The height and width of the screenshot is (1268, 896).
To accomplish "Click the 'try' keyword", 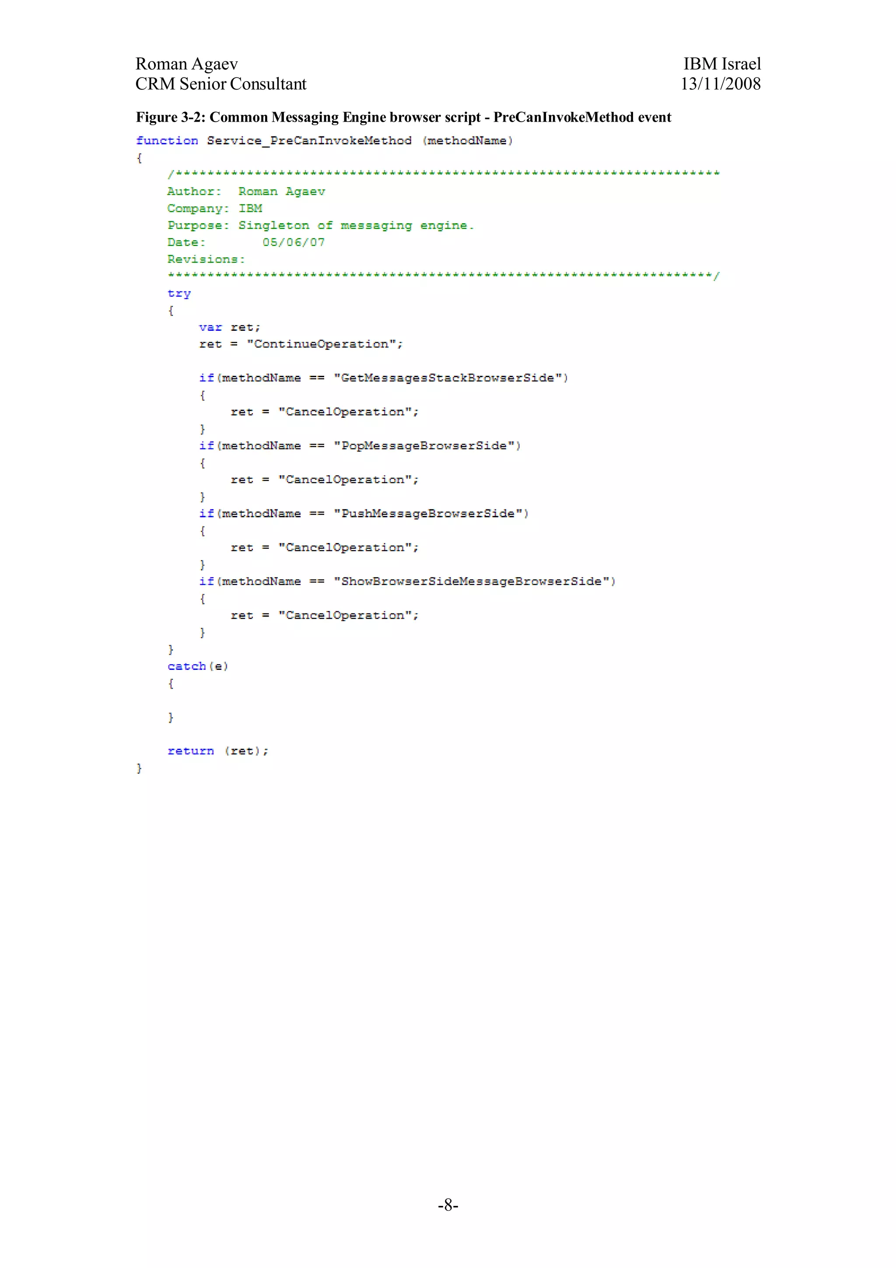I will [x=179, y=294].
